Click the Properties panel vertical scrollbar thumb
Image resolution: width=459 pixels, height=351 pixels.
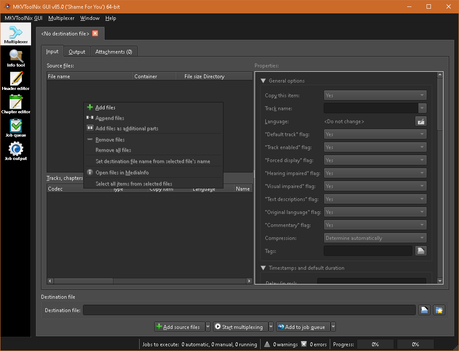(440, 104)
